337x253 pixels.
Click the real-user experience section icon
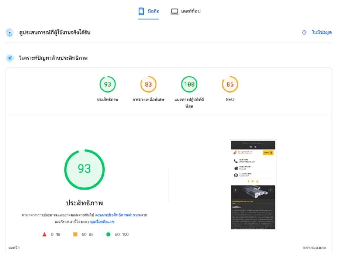pyautogui.click(x=10, y=33)
